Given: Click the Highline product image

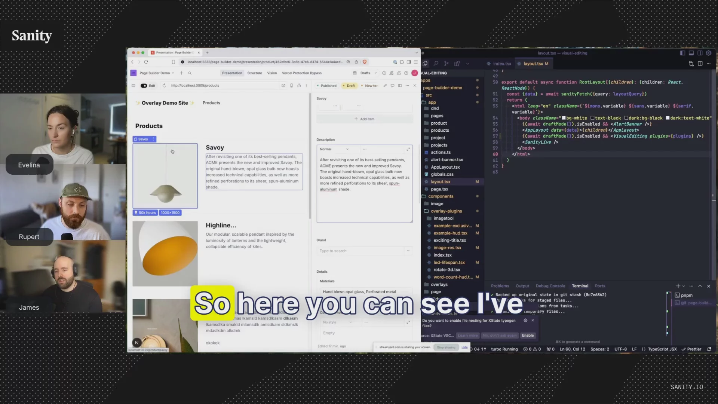Looking at the screenshot, I should click(x=165, y=254).
